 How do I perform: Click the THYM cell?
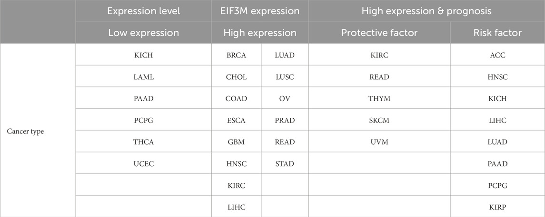pyautogui.click(x=379, y=99)
